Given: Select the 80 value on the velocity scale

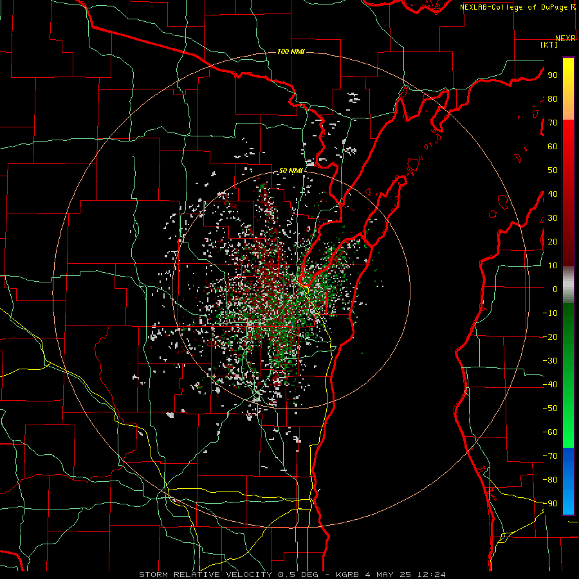Looking at the screenshot, I should pyautogui.click(x=553, y=98).
